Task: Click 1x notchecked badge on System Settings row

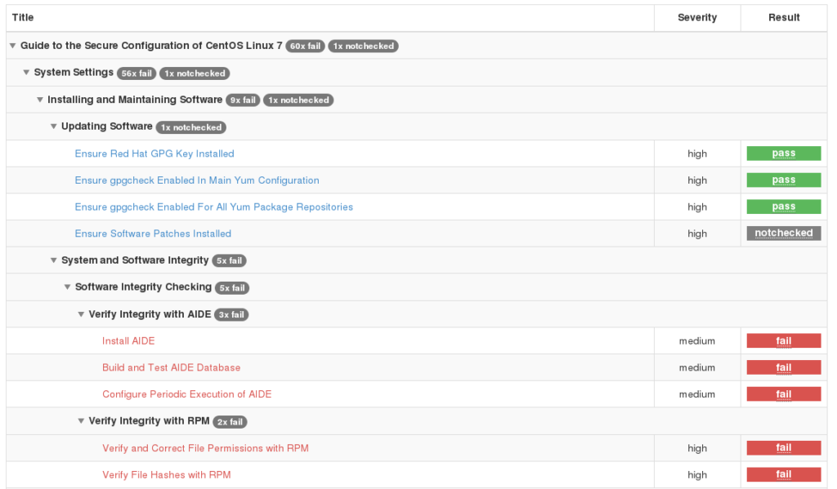Action: [195, 73]
